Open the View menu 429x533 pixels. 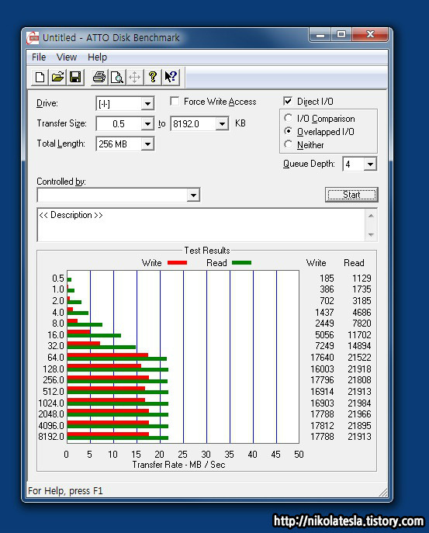(x=67, y=57)
